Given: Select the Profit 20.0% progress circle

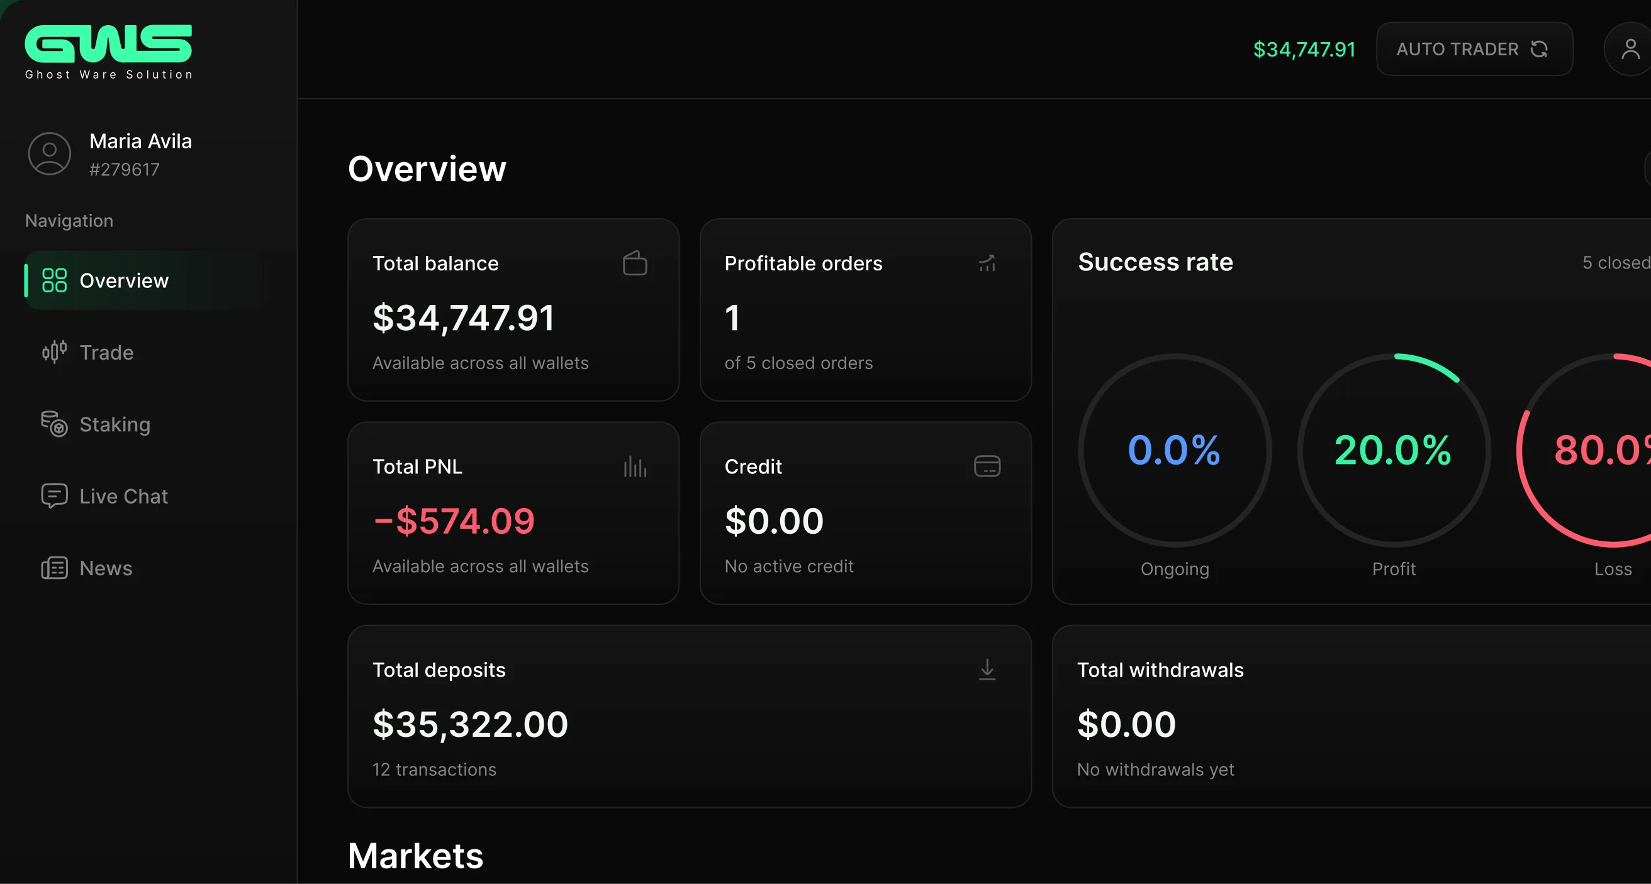Looking at the screenshot, I should [1394, 450].
